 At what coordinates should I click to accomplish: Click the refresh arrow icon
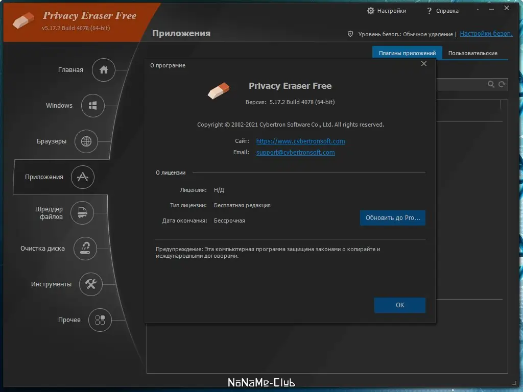pos(502,84)
